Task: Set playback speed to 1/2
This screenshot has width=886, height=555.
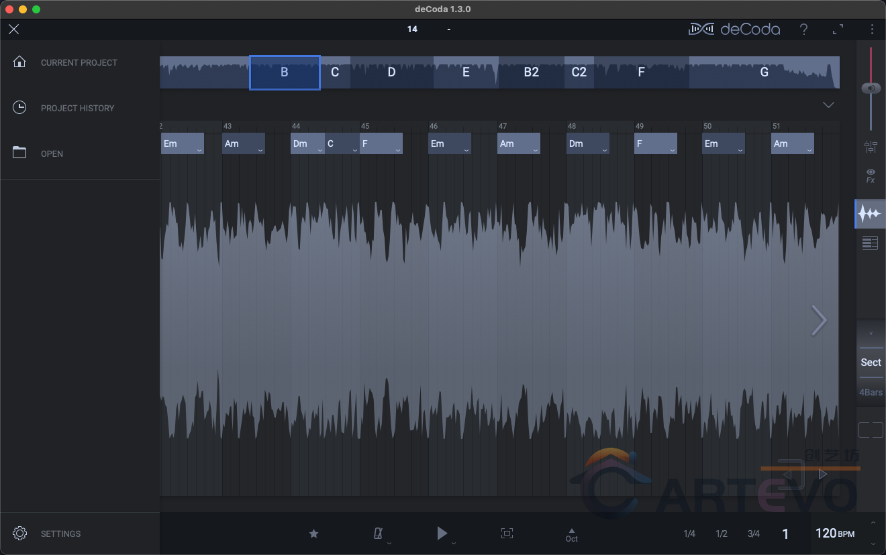Action: click(722, 534)
